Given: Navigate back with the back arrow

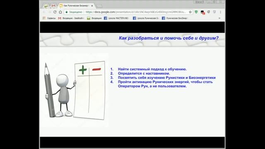Looking at the screenshot, I should [44, 12].
